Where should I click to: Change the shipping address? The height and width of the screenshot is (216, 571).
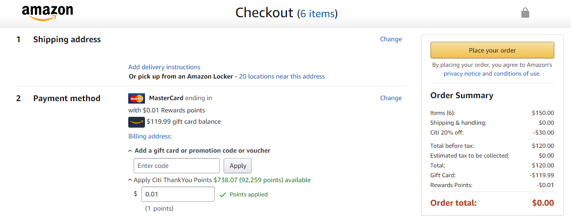pyautogui.click(x=391, y=39)
